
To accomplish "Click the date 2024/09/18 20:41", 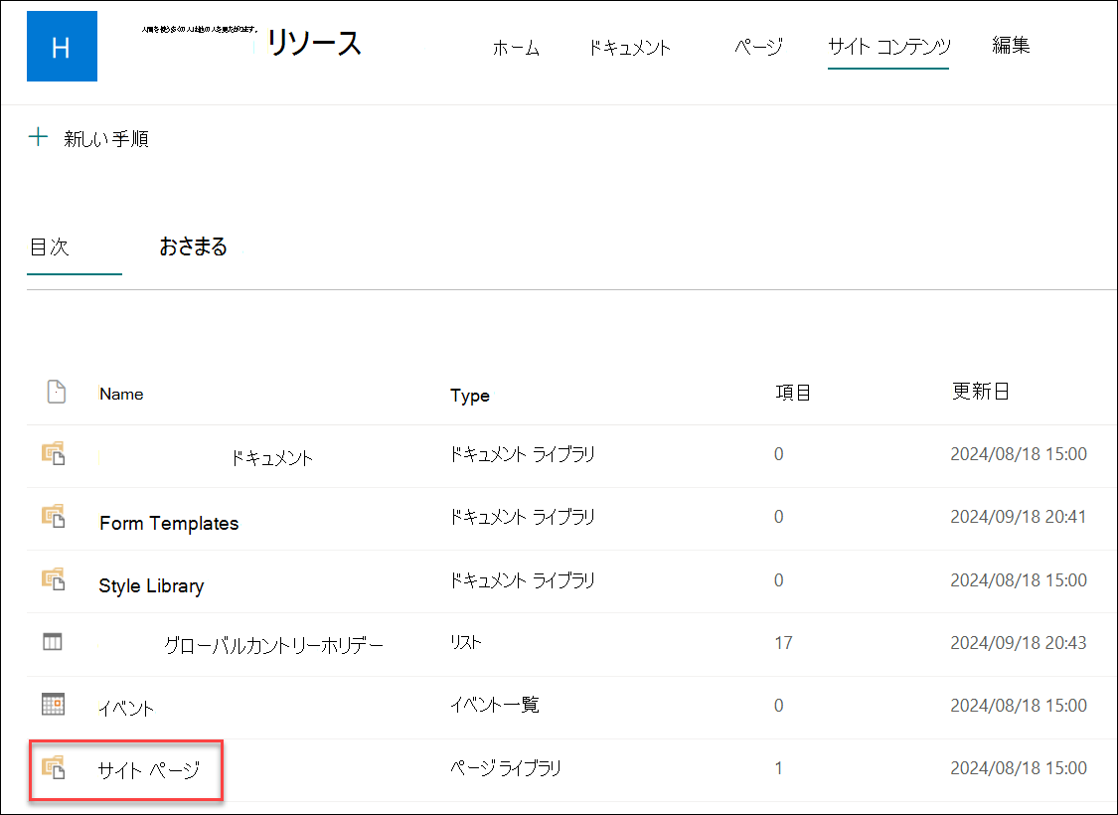I will [1019, 516].
